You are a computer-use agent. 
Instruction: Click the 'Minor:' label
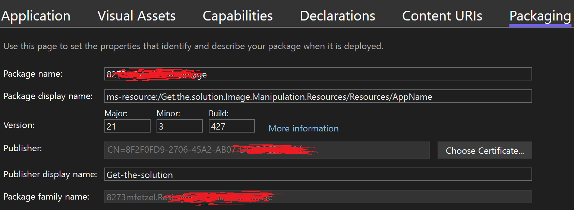point(168,113)
